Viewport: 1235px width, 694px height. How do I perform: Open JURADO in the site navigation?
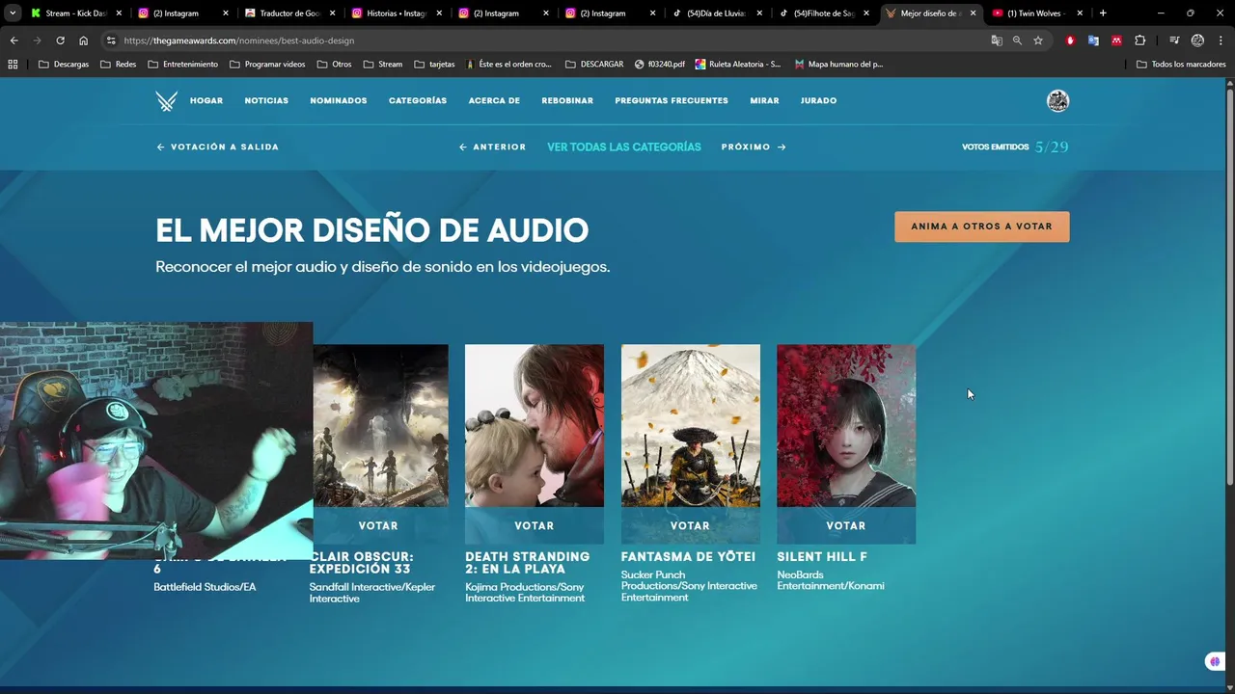point(818,101)
